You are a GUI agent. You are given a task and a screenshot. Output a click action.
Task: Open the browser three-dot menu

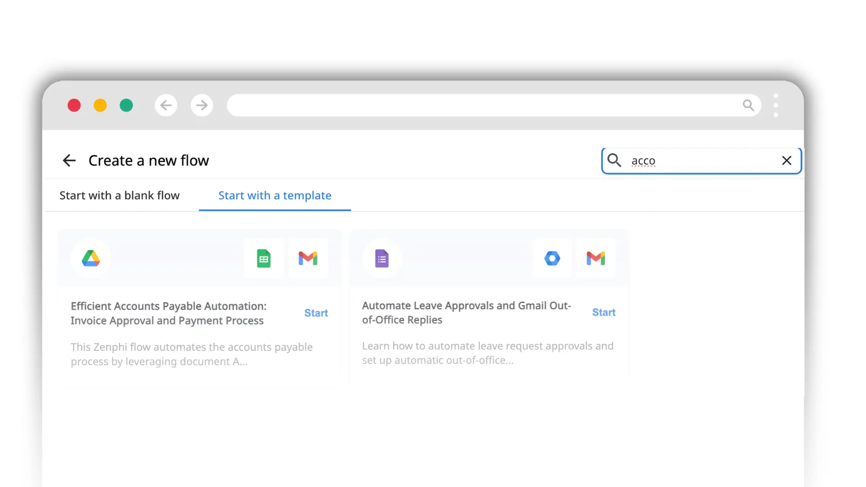coord(776,106)
